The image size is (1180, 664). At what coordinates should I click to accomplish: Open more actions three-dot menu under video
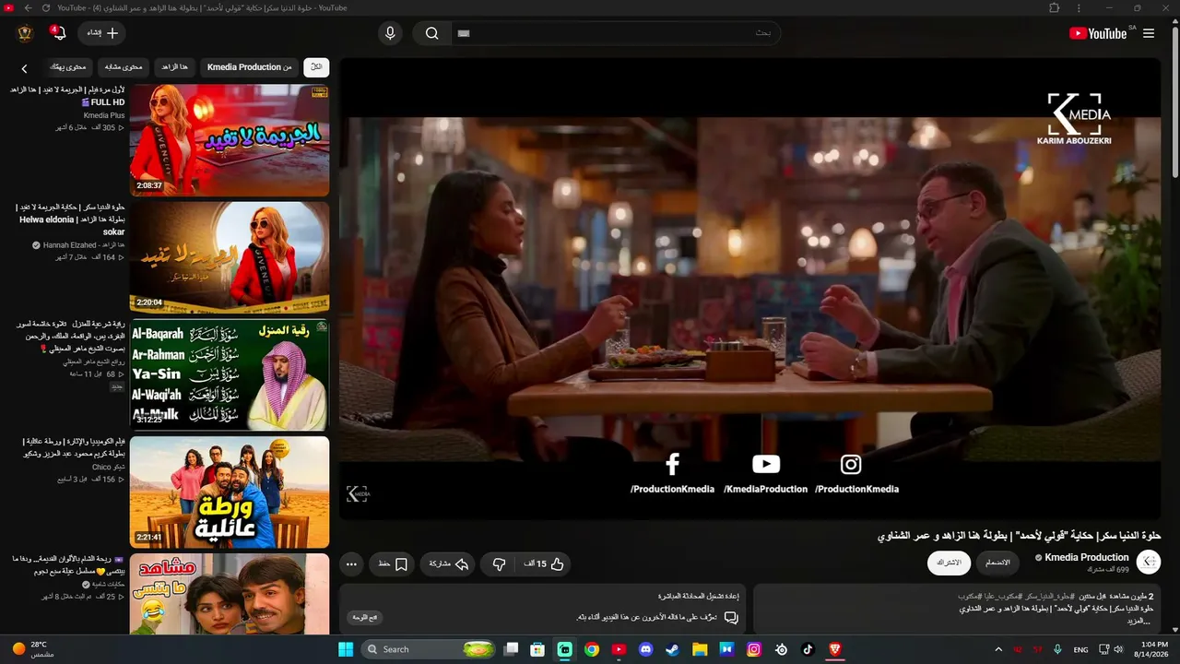(351, 563)
